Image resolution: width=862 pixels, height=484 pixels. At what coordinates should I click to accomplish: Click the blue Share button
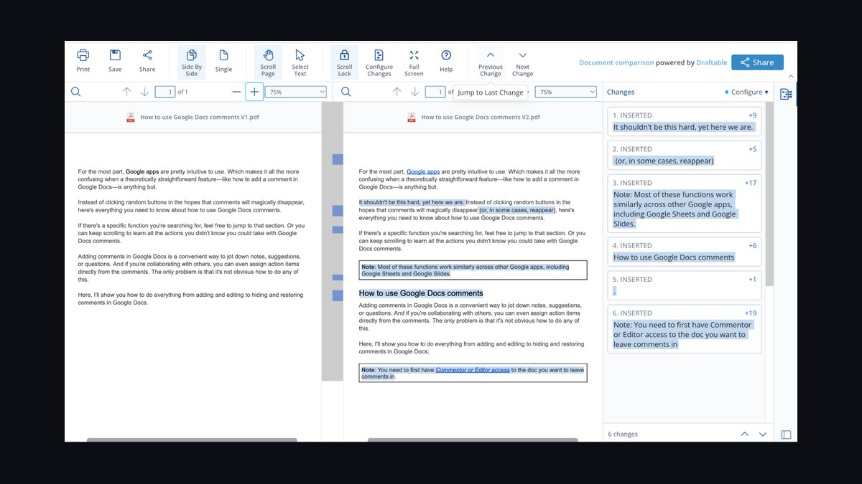click(757, 62)
